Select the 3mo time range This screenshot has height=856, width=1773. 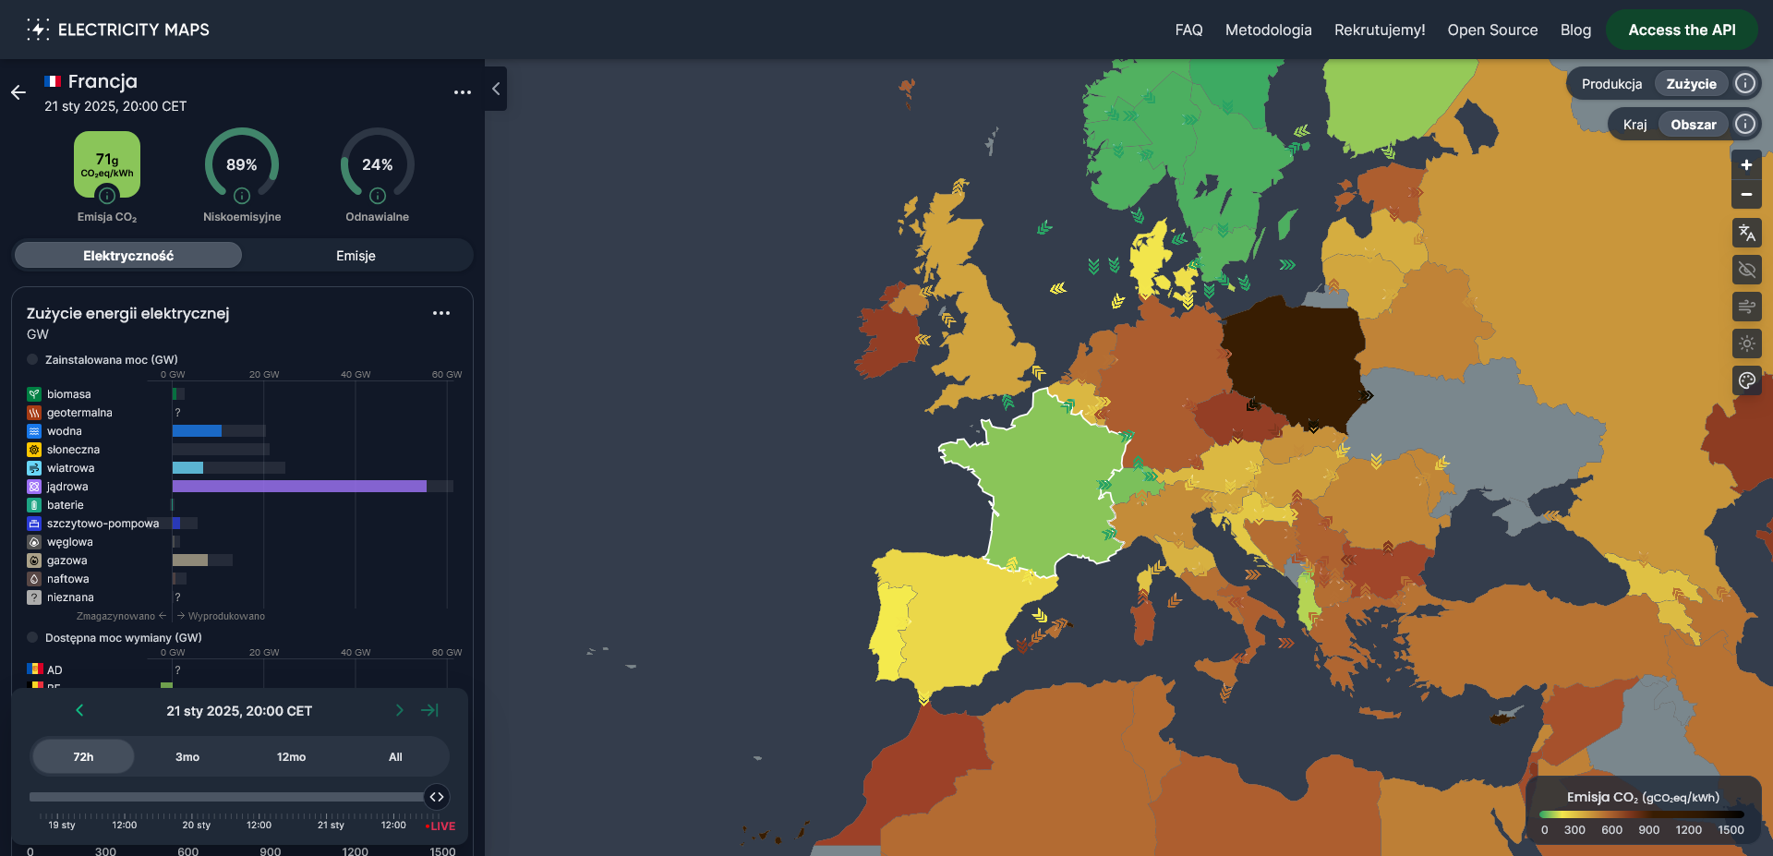point(187,757)
